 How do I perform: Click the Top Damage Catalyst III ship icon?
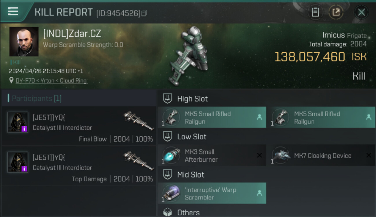click(x=138, y=161)
